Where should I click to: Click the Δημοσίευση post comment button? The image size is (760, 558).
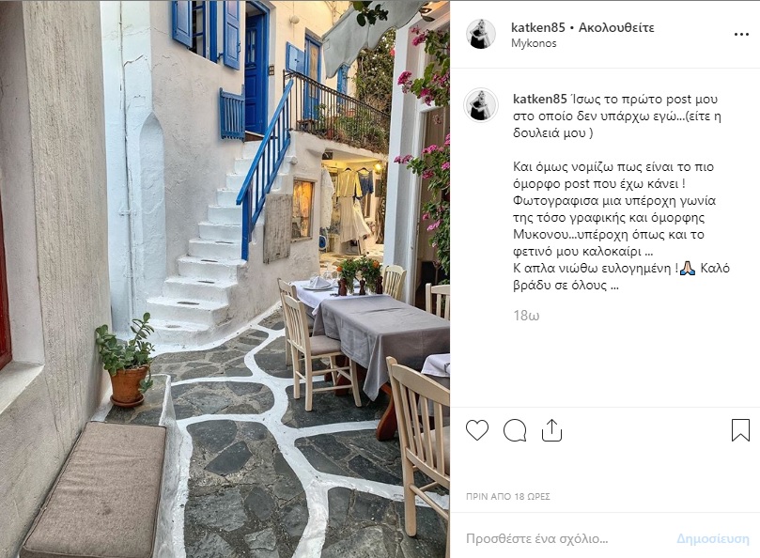(712, 538)
